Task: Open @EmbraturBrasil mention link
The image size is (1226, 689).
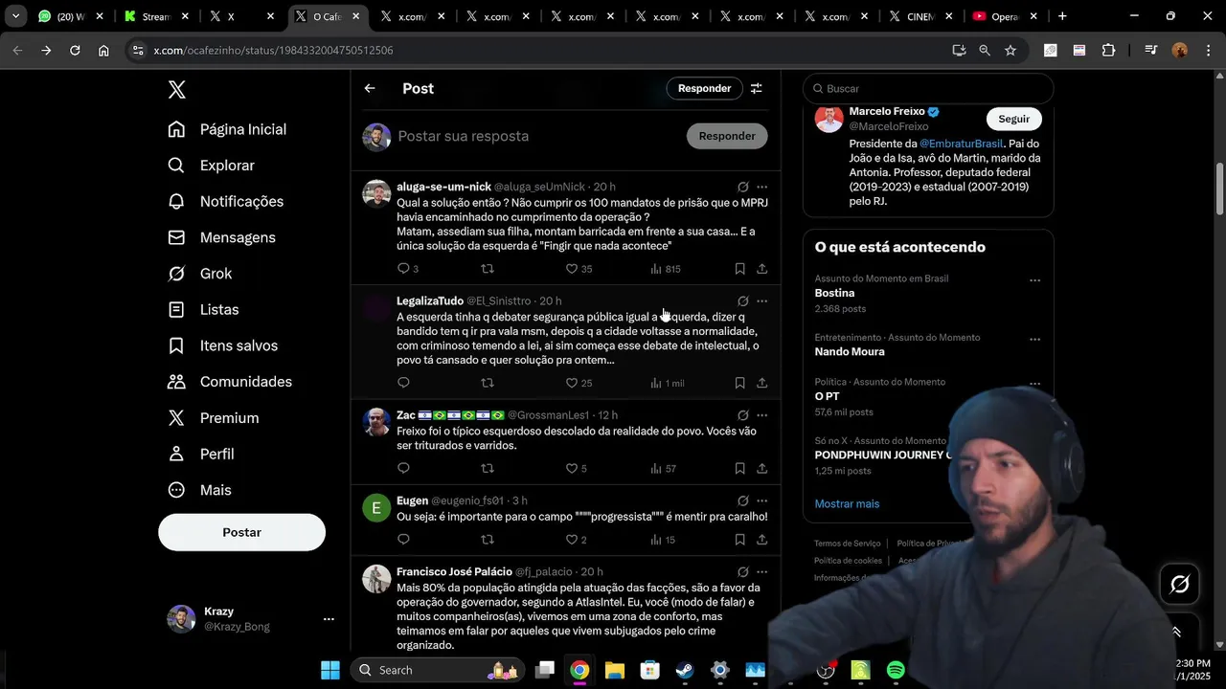Action: 961,144
